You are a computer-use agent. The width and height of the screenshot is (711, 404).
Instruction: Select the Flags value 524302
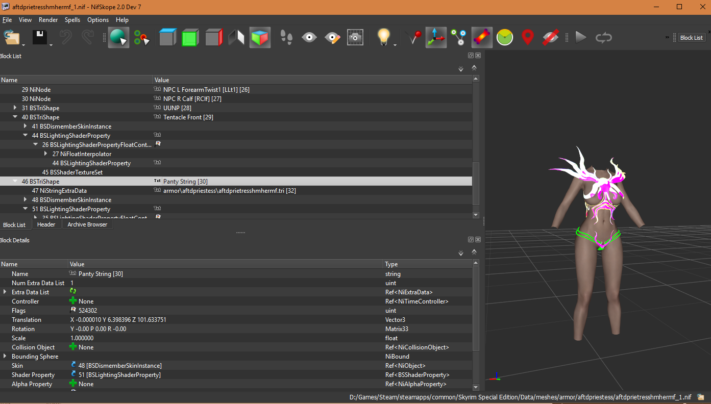point(88,311)
